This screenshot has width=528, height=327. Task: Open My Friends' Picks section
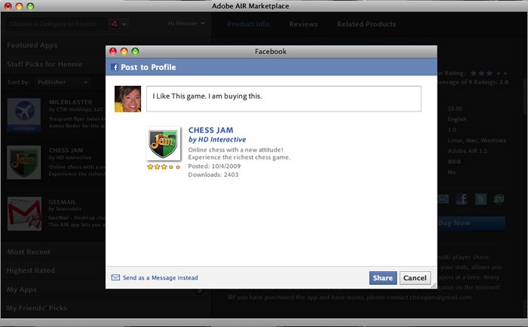(36, 307)
